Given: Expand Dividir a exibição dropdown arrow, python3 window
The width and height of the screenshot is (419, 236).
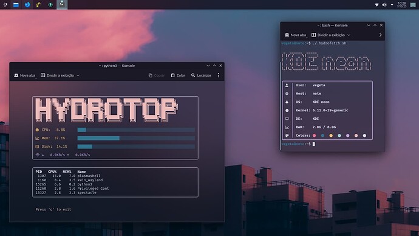Looking at the screenshot, I should [78, 75].
